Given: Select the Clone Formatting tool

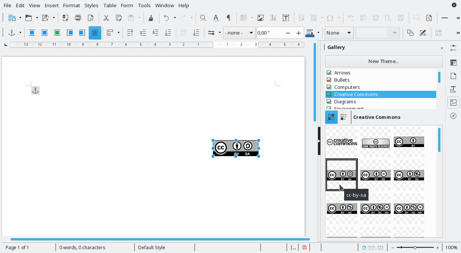Looking at the screenshot, I should 150,18.
